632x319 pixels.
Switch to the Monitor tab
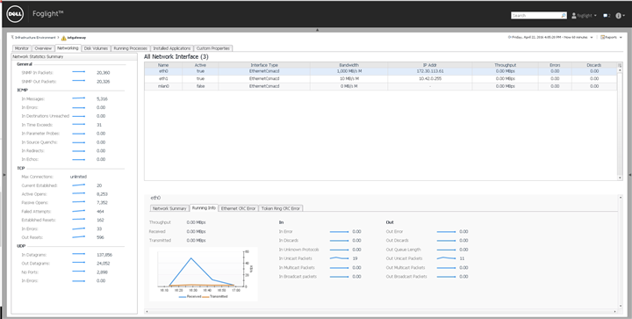click(x=21, y=48)
